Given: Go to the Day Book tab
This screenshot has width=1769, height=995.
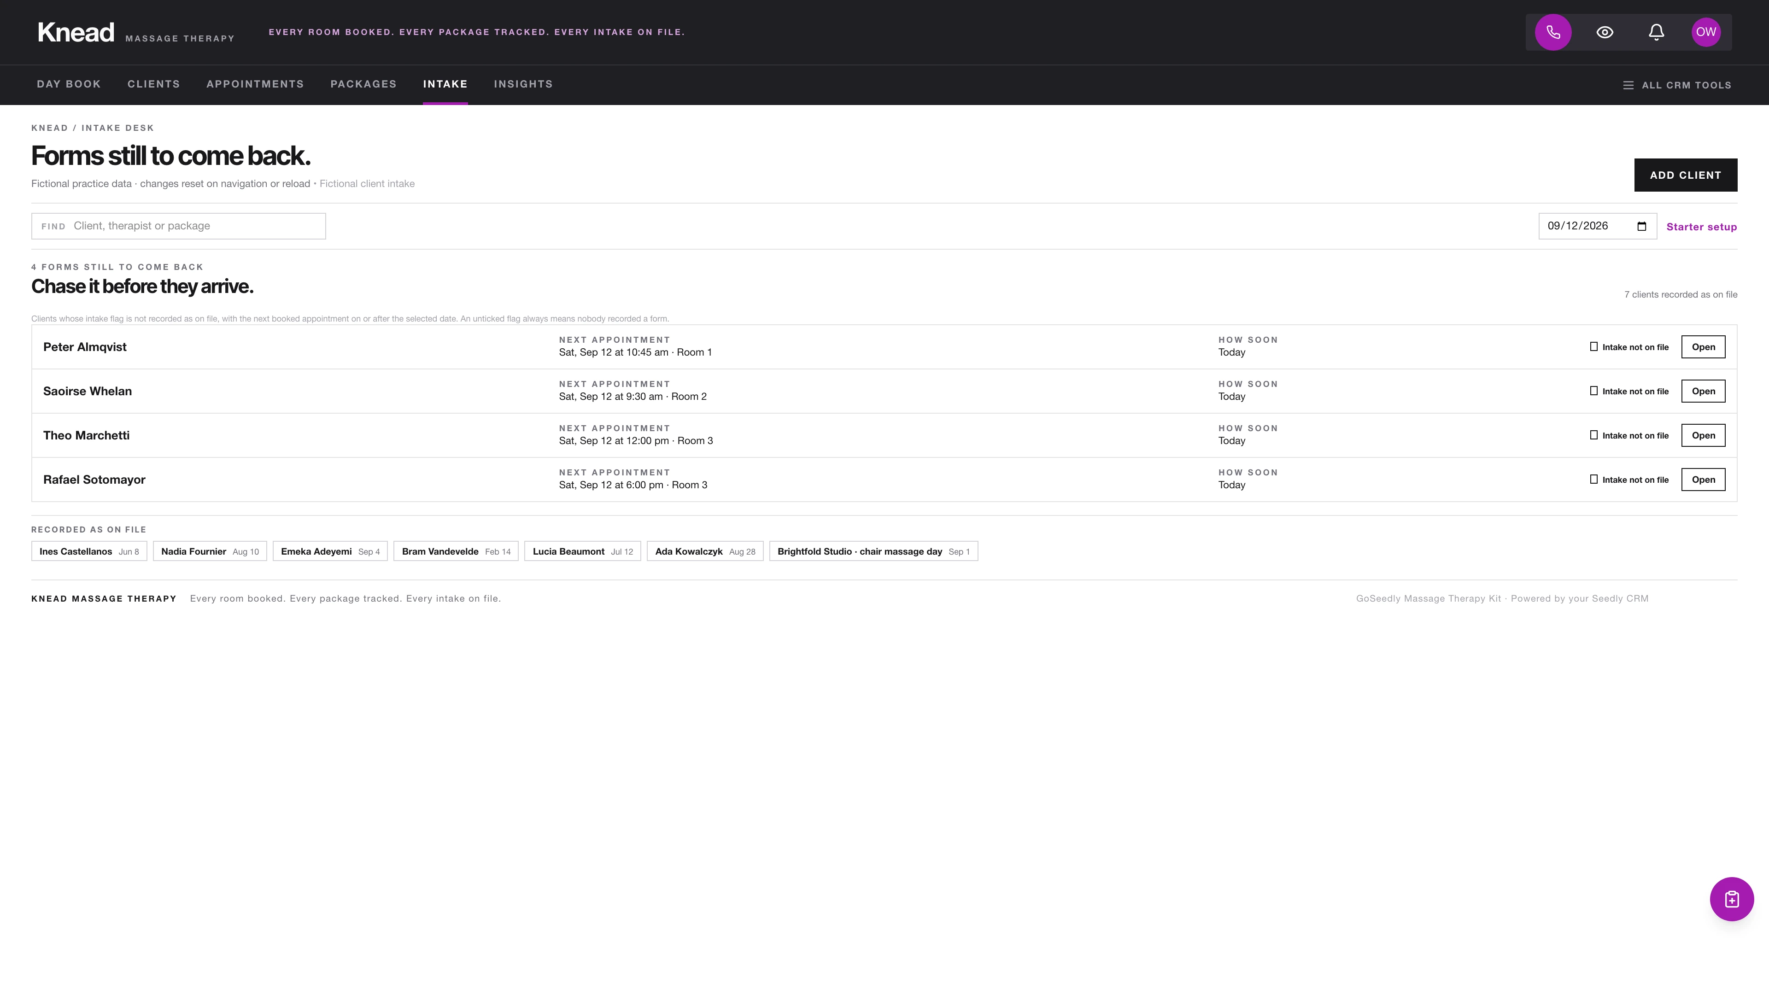Looking at the screenshot, I should (x=69, y=84).
